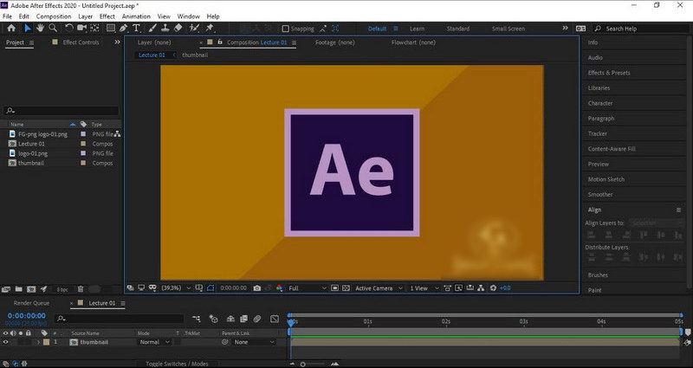
Task: Open the Character panel
Action: pos(600,103)
